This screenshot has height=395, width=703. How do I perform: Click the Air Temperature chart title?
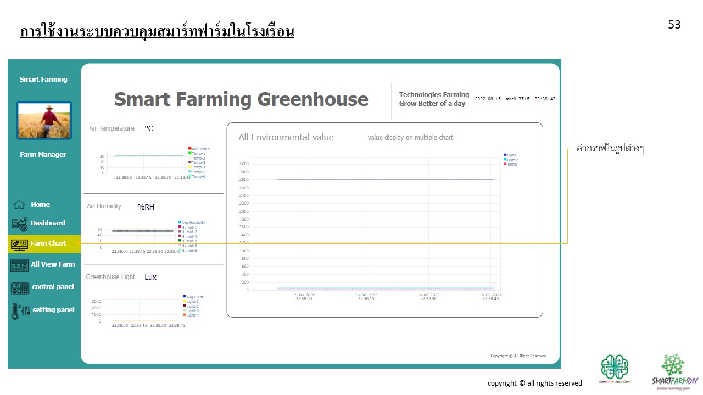pos(111,128)
